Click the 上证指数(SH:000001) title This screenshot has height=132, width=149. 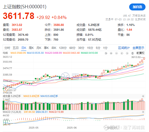25,7
